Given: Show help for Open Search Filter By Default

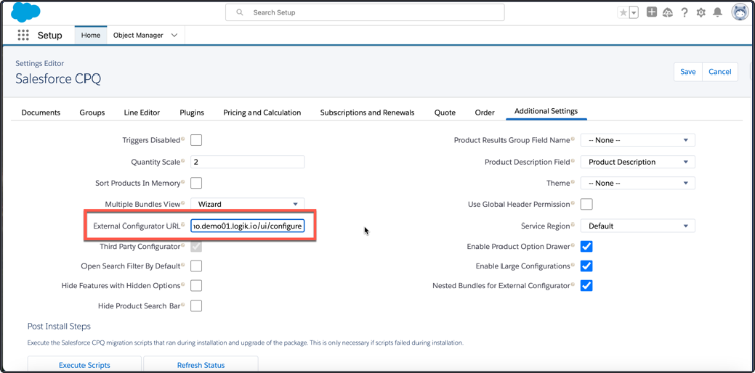Looking at the screenshot, I should click(183, 266).
